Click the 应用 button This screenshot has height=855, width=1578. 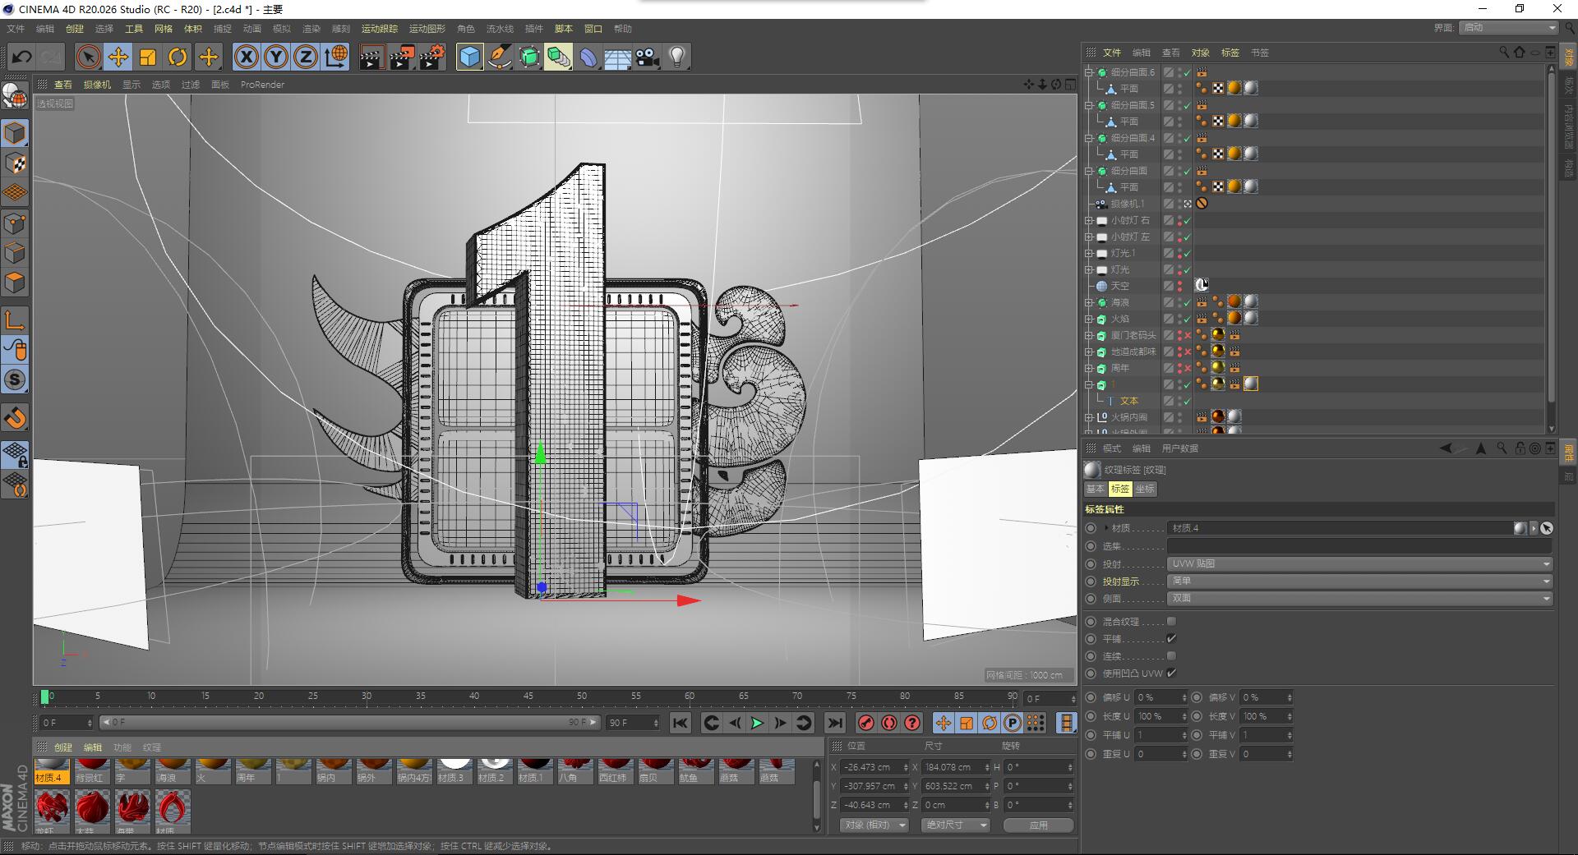[1039, 825]
